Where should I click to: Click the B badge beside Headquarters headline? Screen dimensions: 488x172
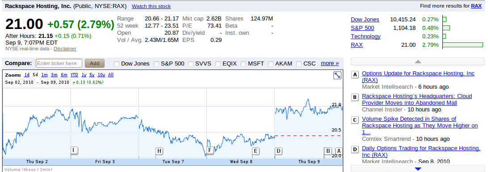click(355, 98)
